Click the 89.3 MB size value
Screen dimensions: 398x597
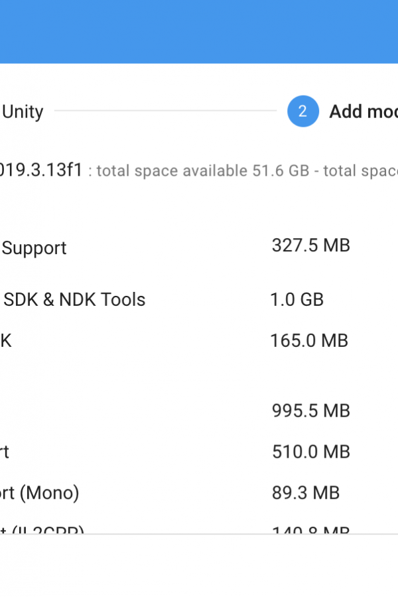305,493
